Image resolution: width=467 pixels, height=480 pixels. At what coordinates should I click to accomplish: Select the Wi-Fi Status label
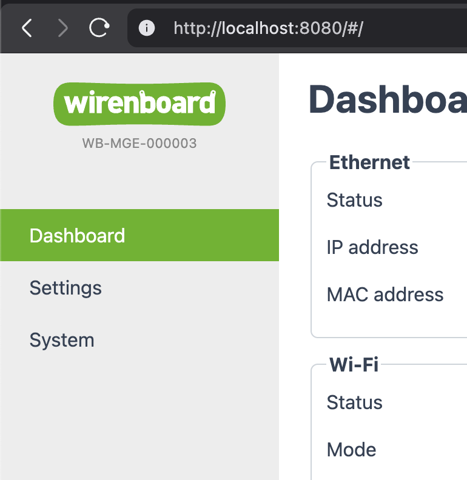point(355,402)
